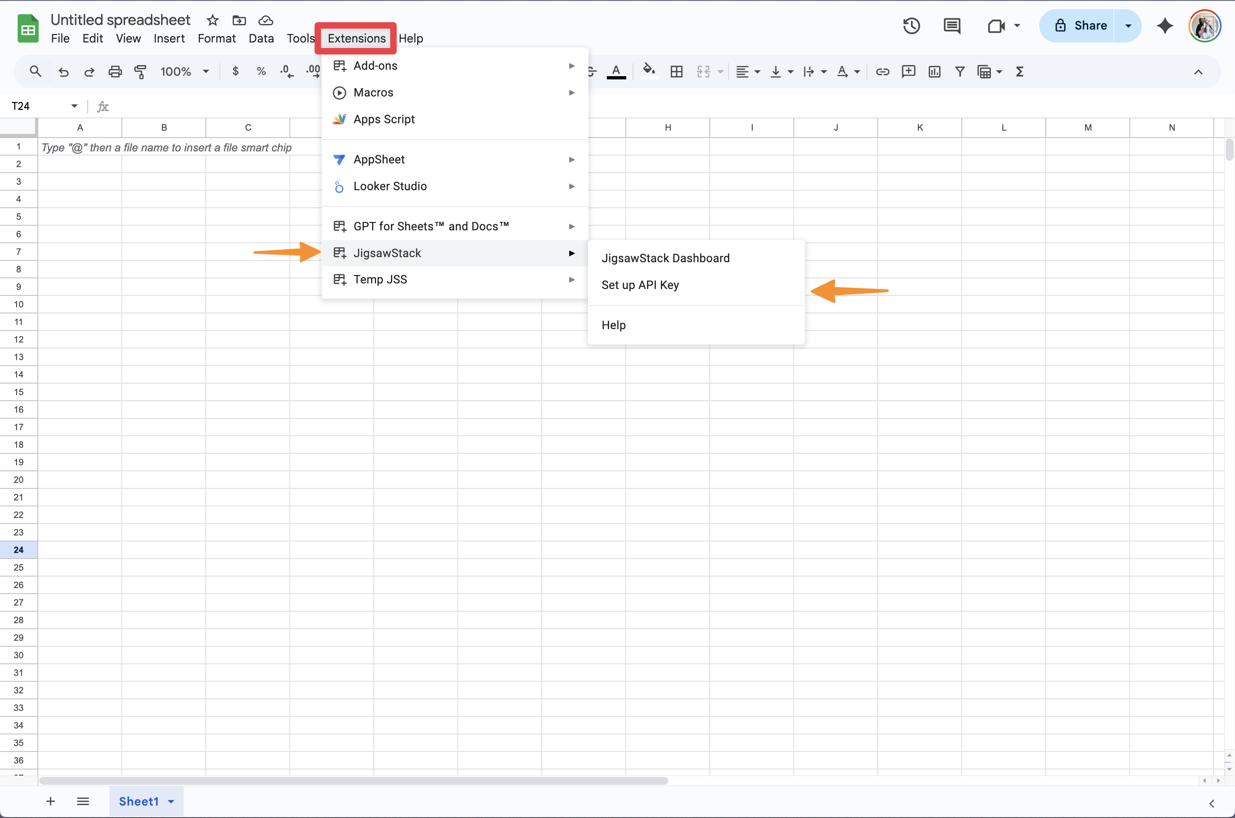1235x818 pixels.
Task: Open the Google account avatar
Action: pos(1205,25)
